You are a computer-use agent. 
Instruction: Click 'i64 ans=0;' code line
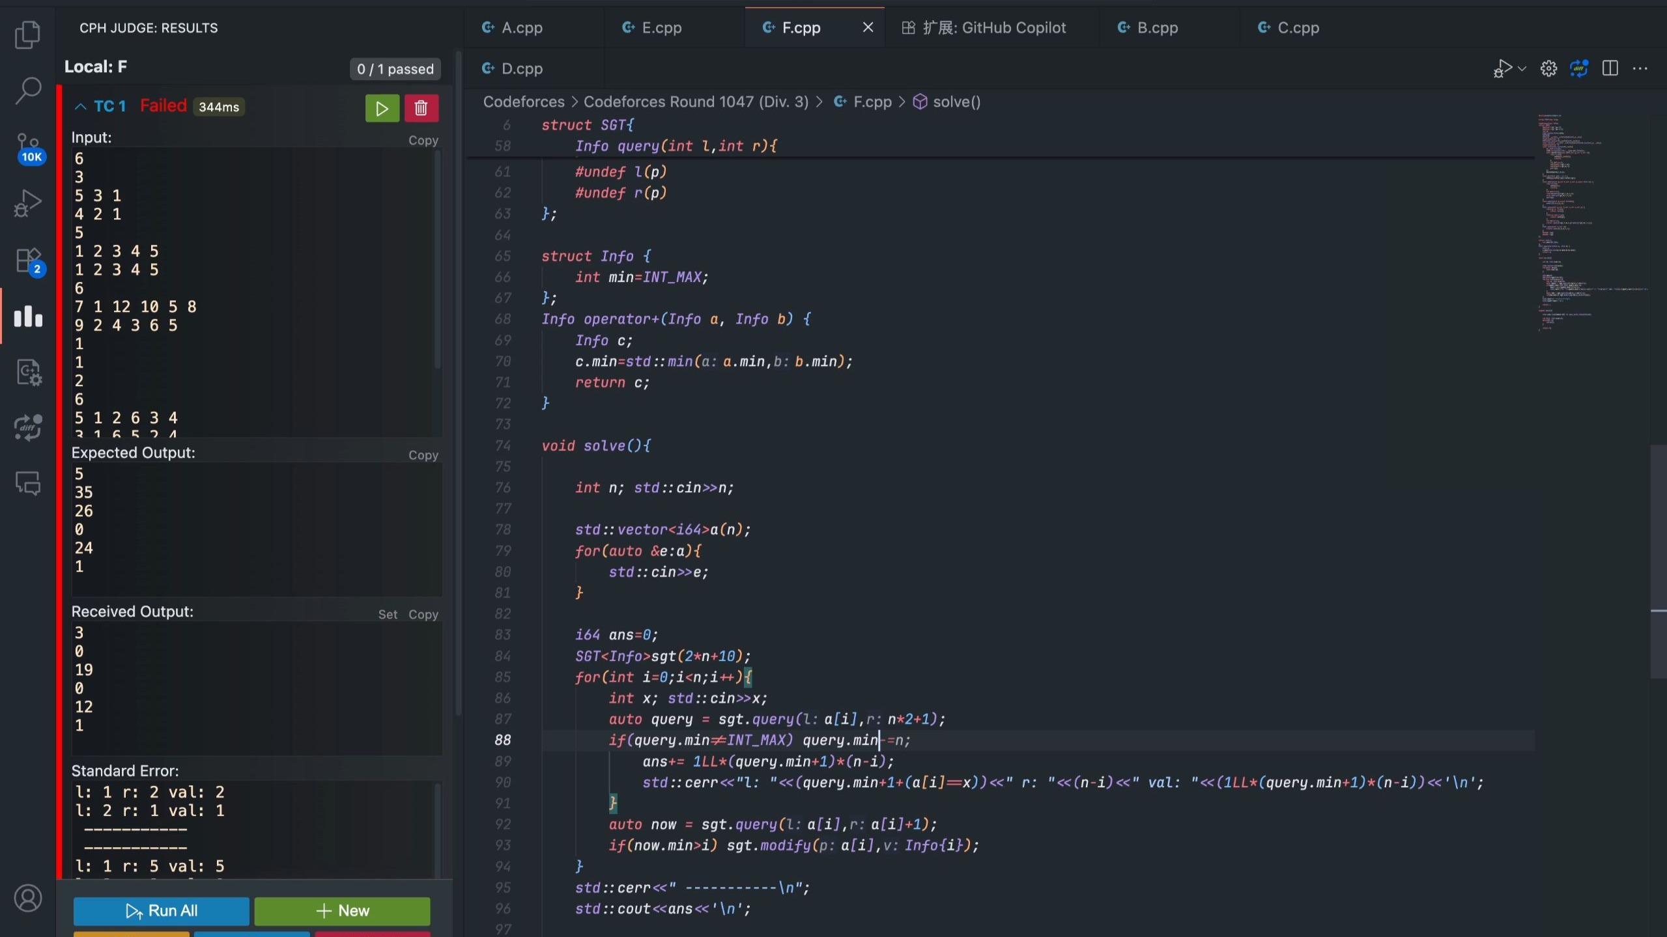616,635
